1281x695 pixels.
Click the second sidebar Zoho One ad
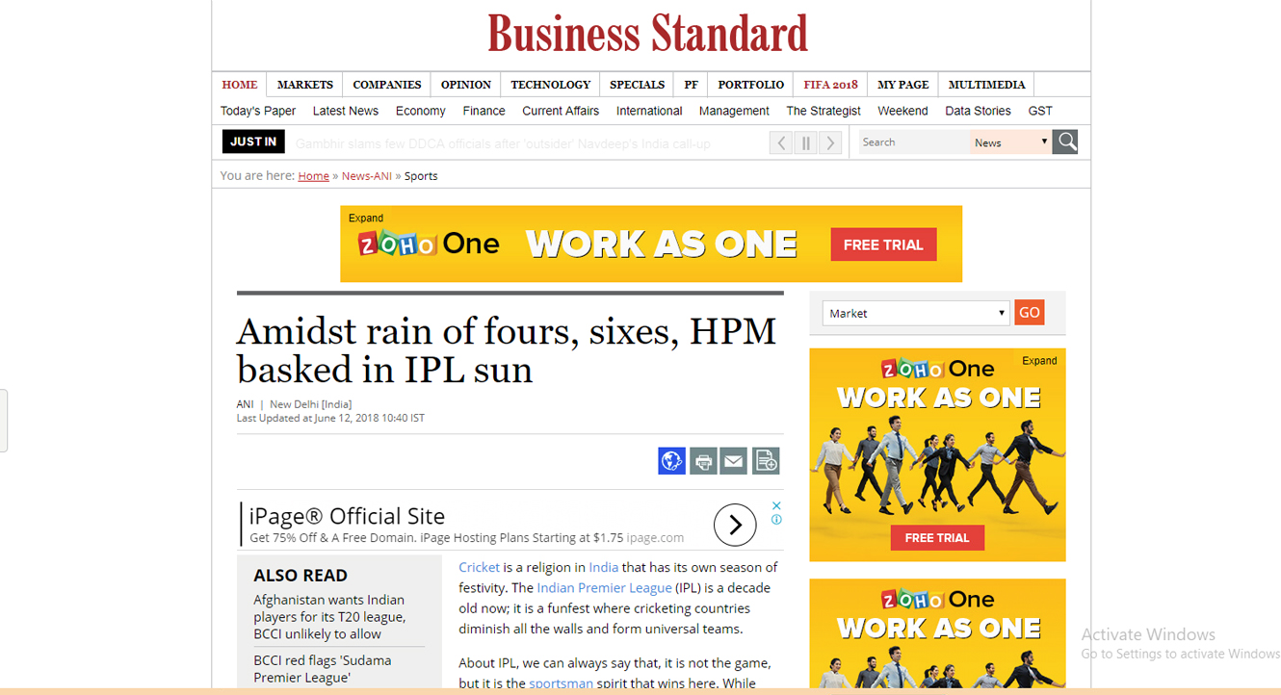pyautogui.click(x=937, y=633)
